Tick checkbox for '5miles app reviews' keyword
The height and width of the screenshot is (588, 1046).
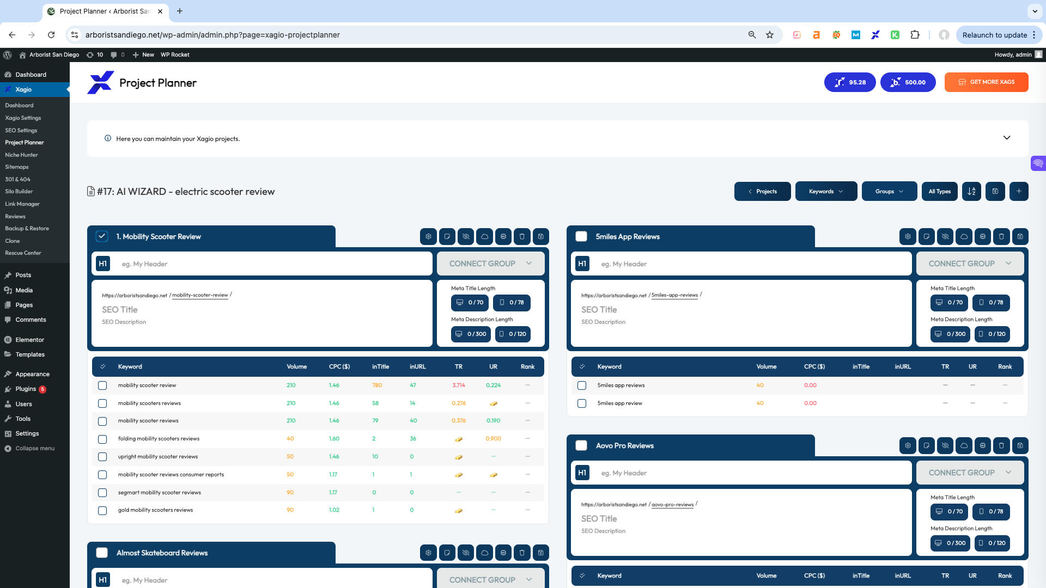(x=582, y=385)
